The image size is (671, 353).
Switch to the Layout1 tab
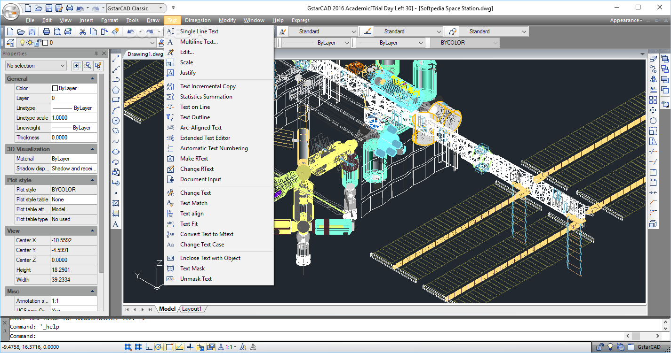(x=192, y=309)
